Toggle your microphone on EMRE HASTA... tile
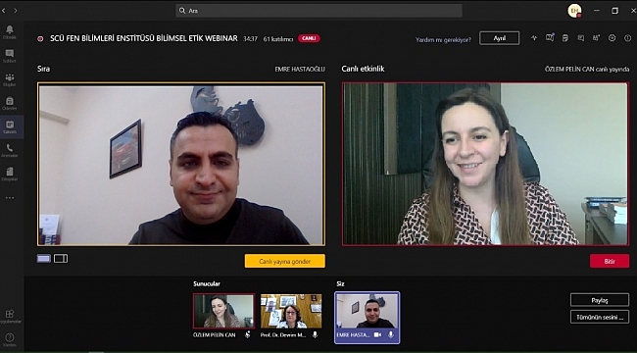Image resolution: width=637 pixels, height=353 pixels. coord(391,334)
